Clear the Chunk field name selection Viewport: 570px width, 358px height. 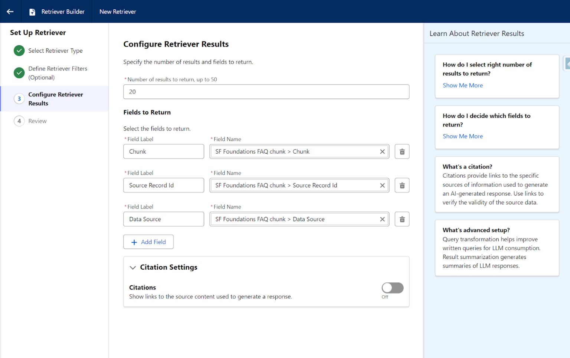tap(382, 151)
